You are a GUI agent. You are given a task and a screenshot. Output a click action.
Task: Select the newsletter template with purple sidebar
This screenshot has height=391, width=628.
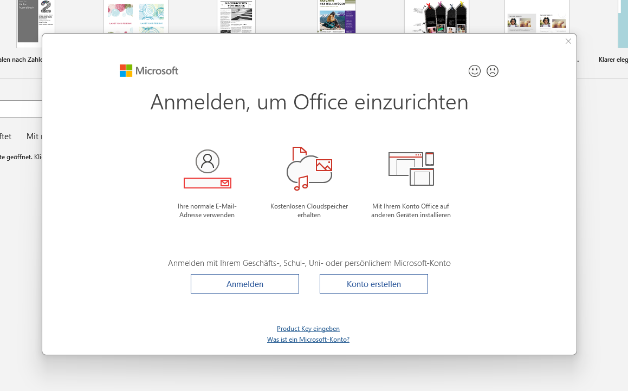pos(336,16)
